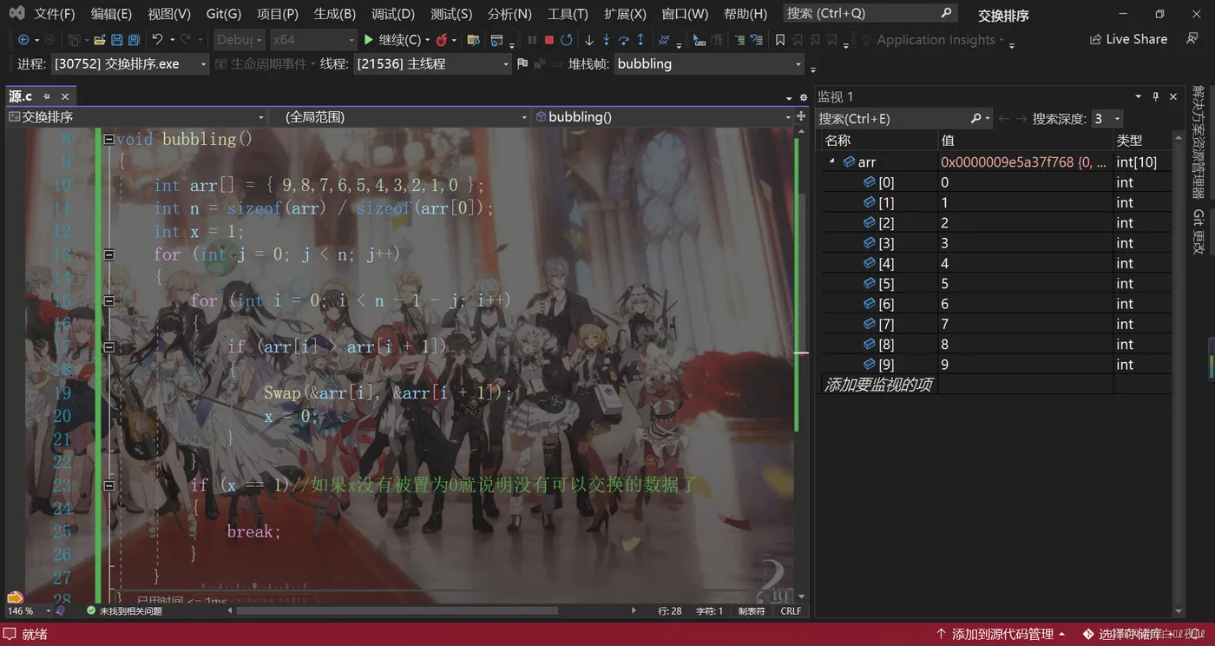The height and width of the screenshot is (646, 1215).
Task: Open the x64 platform dropdown
Action: tap(312, 40)
